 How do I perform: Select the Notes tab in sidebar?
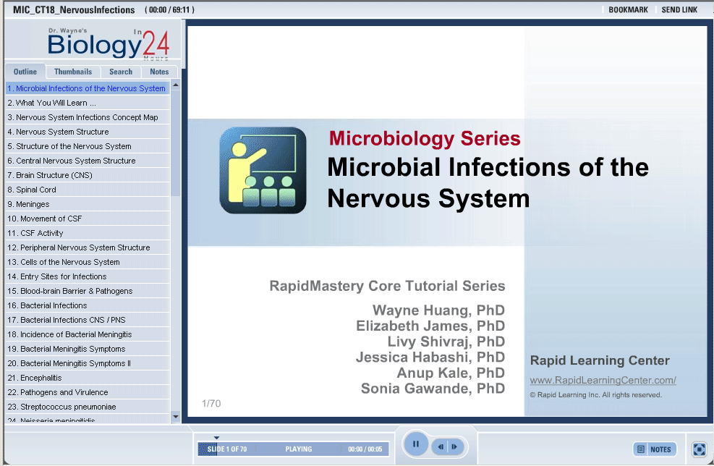(x=159, y=72)
